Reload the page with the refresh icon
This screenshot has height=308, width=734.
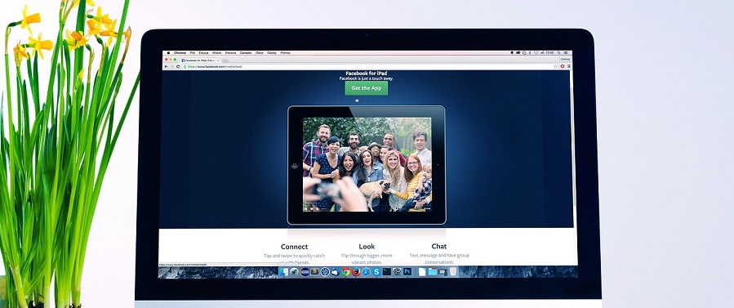pyautogui.click(x=178, y=66)
